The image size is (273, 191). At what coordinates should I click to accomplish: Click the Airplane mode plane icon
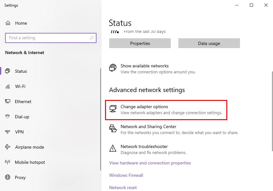[x=8, y=147]
